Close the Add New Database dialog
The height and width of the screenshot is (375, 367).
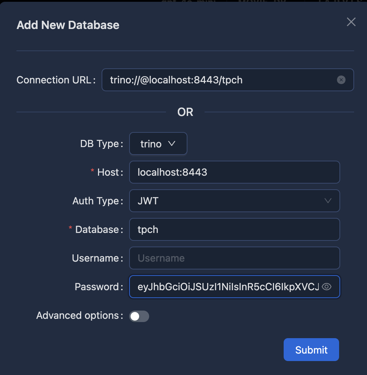click(351, 22)
